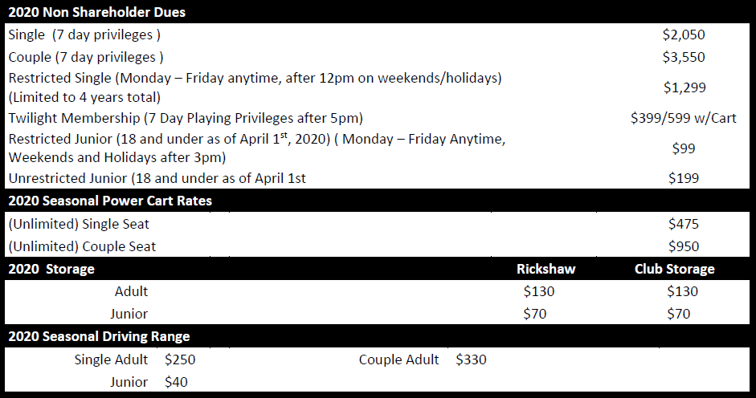Click the Adult Rickshaw $130 price
This screenshot has height=398, width=756.
539,291
